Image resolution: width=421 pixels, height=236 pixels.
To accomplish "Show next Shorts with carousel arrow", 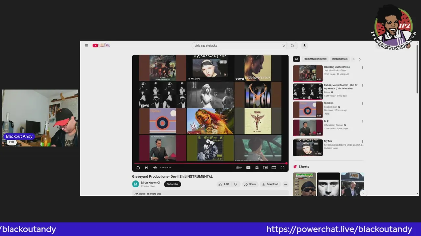I will click(363, 193).
